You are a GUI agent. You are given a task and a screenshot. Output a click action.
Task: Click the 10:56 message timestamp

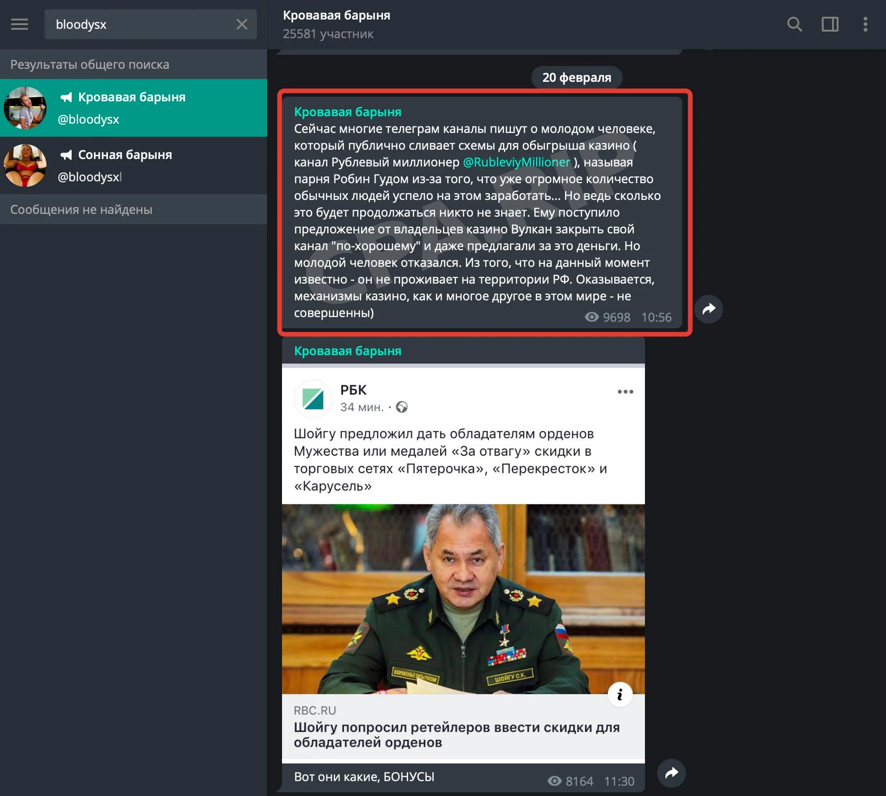click(656, 317)
